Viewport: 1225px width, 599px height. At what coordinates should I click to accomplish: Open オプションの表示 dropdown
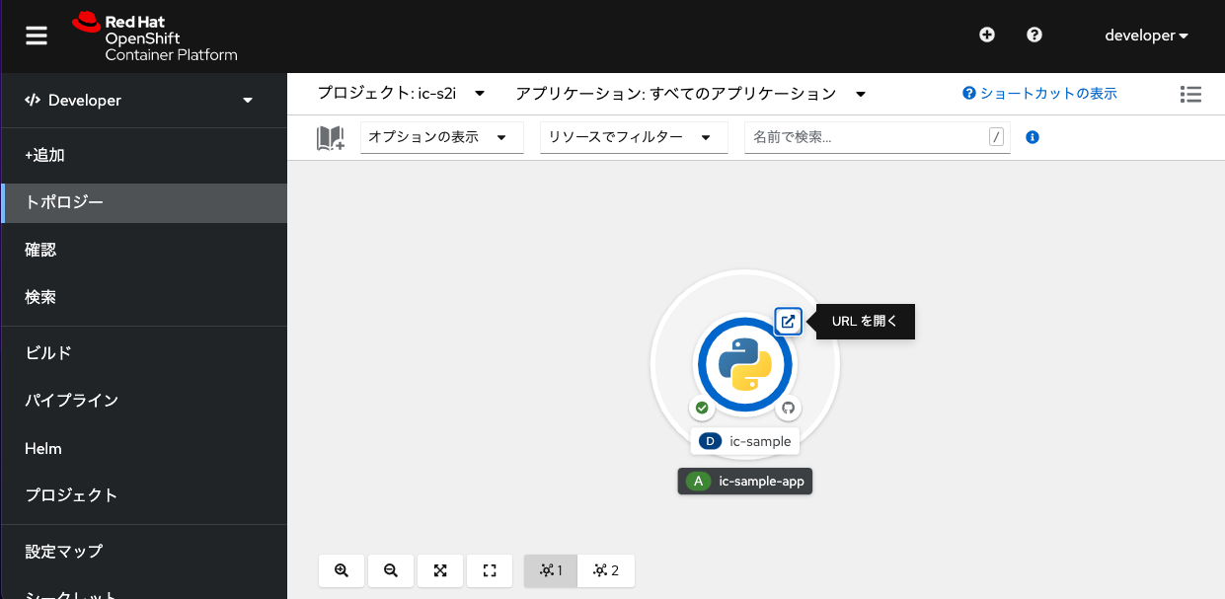coord(442,138)
